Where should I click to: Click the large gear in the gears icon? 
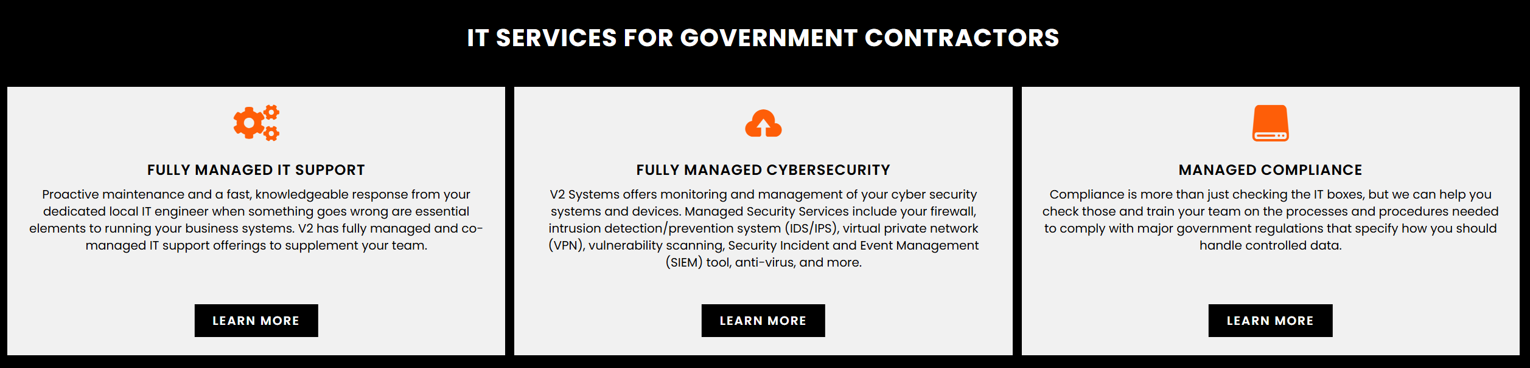tap(248, 123)
